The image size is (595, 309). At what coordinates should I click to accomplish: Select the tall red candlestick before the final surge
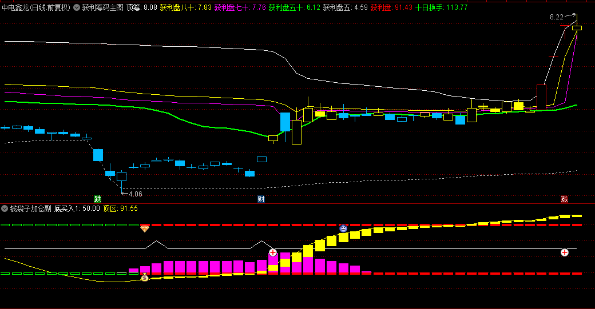pyautogui.click(x=541, y=97)
